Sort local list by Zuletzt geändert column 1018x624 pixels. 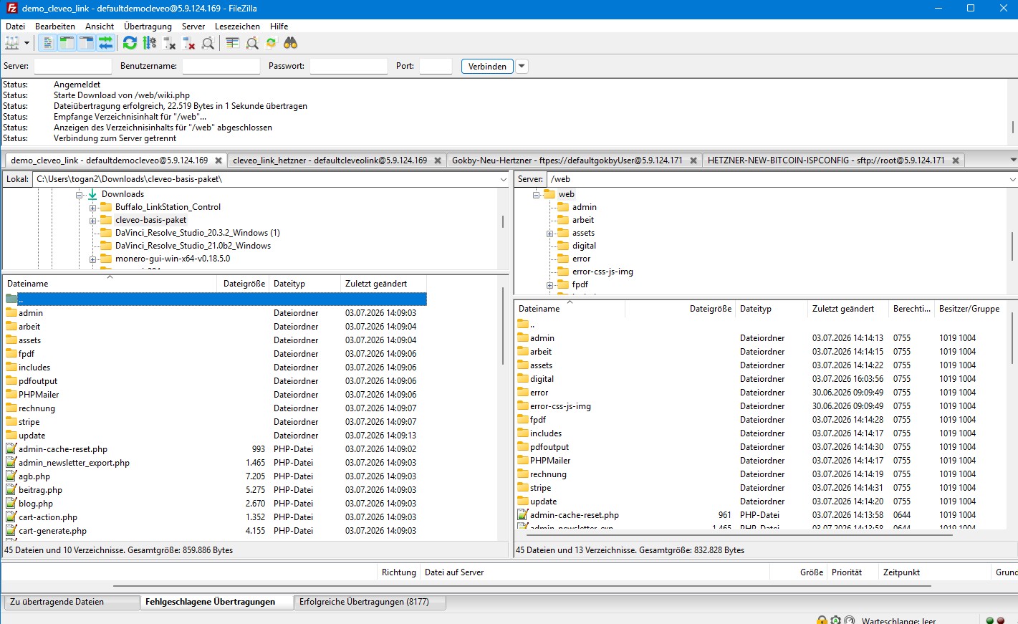pyautogui.click(x=383, y=284)
